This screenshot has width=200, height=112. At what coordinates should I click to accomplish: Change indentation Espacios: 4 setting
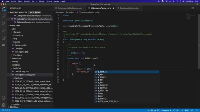pos(166,110)
